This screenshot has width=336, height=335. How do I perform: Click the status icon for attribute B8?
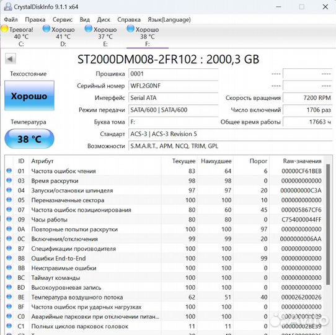pyautogui.click(x=9, y=258)
